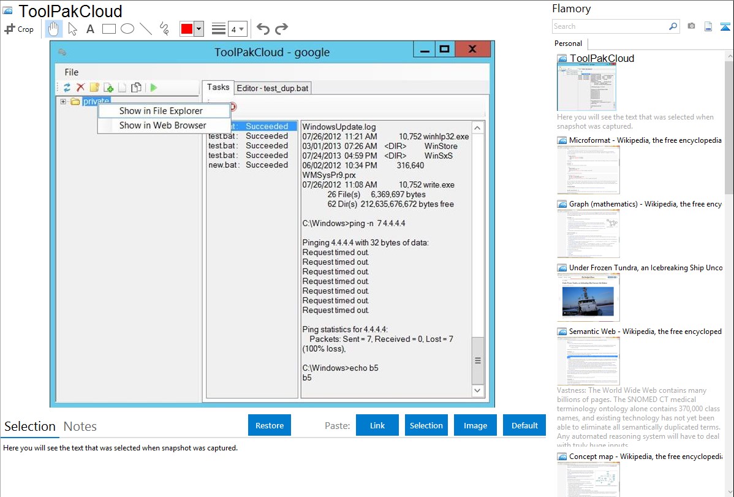Click the line thickness icon
The height and width of the screenshot is (497, 734).
coord(219,29)
